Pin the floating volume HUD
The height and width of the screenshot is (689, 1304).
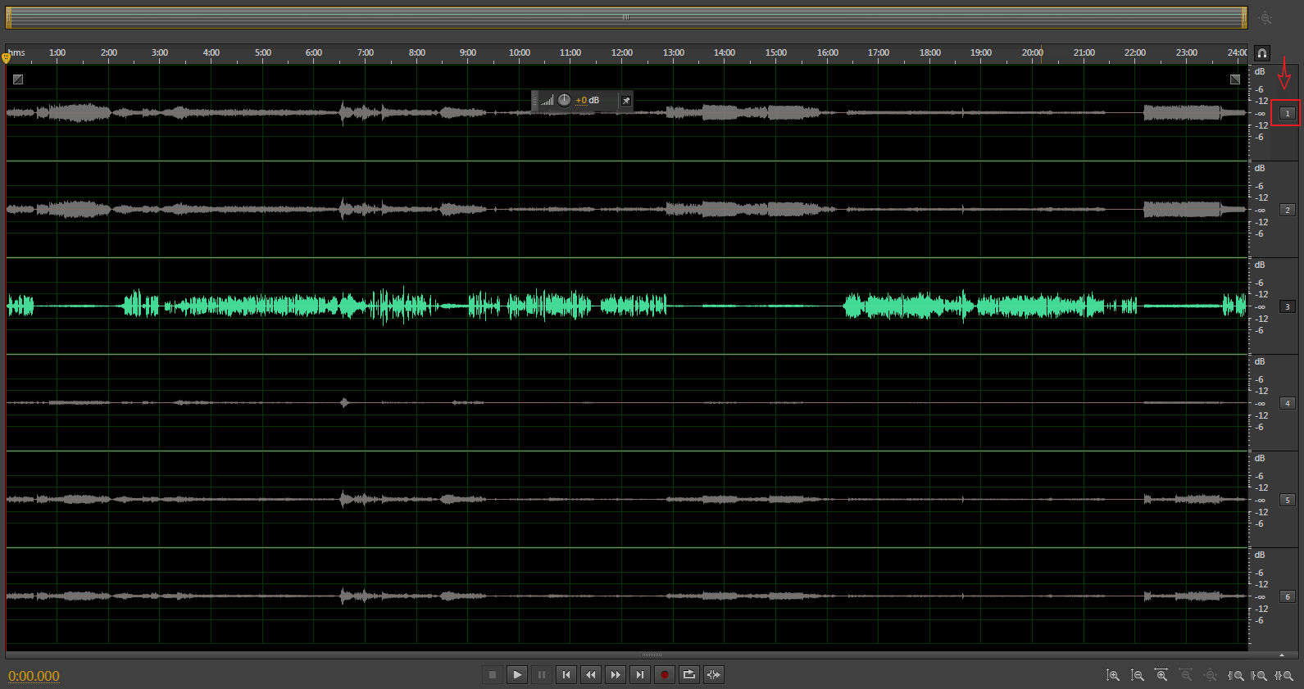pos(626,101)
